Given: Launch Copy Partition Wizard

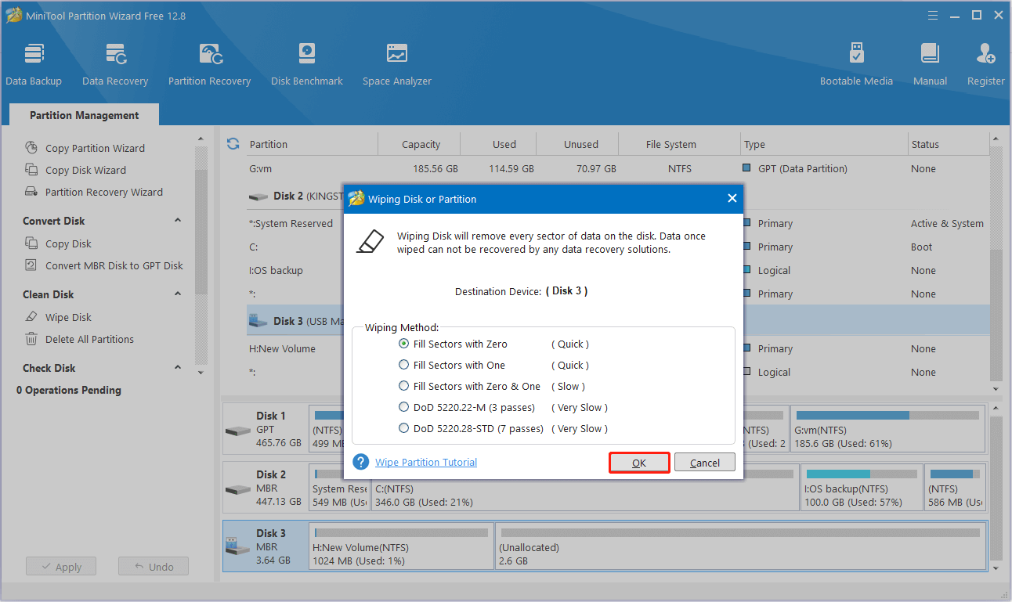Looking at the screenshot, I should coord(95,148).
